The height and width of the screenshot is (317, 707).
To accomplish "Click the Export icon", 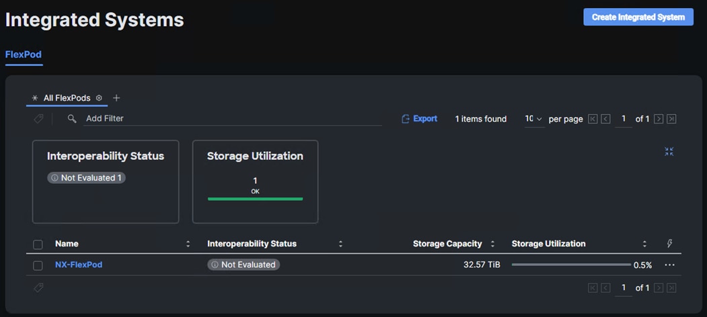I will [x=406, y=119].
